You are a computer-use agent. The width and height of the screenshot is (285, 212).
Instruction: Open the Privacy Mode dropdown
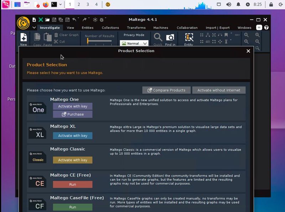[x=134, y=43]
